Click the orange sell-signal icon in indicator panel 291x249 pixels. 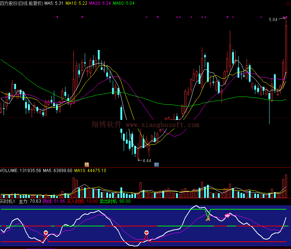pos(208,218)
